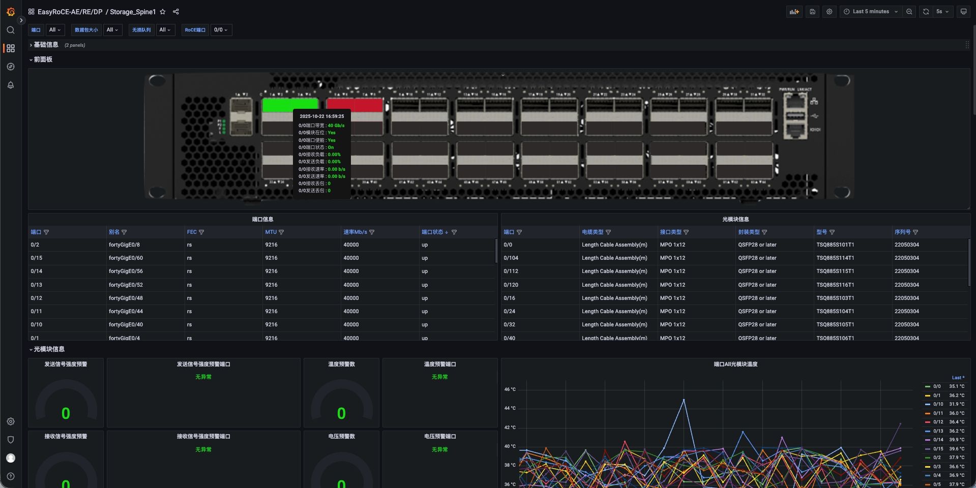
Task: Open the Last 5 minutes time picker
Action: pyautogui.click(x=870, y=12)
